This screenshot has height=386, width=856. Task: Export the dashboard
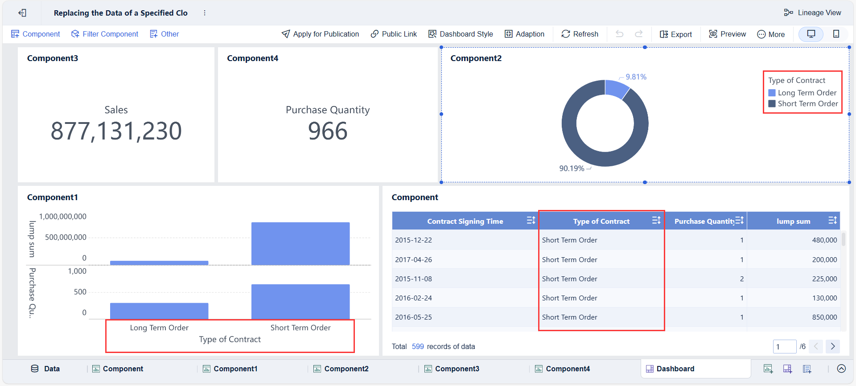(x=676, y=34)
